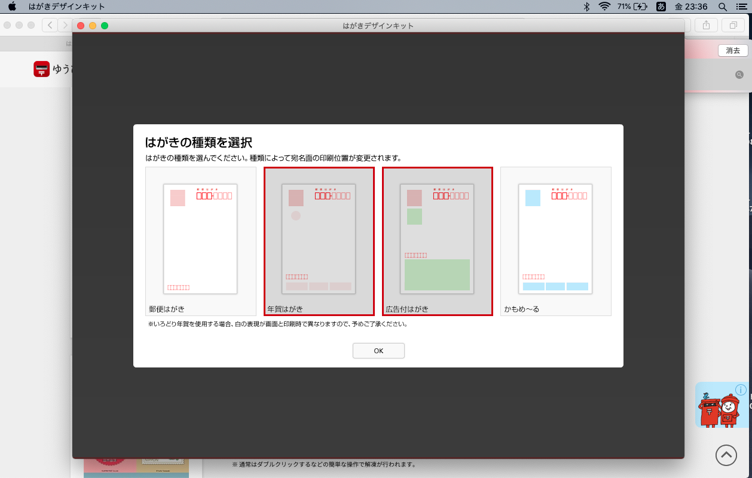Close the はがきデザインキット window
This screenshot has height=478, width=752.
pos(81,26)
